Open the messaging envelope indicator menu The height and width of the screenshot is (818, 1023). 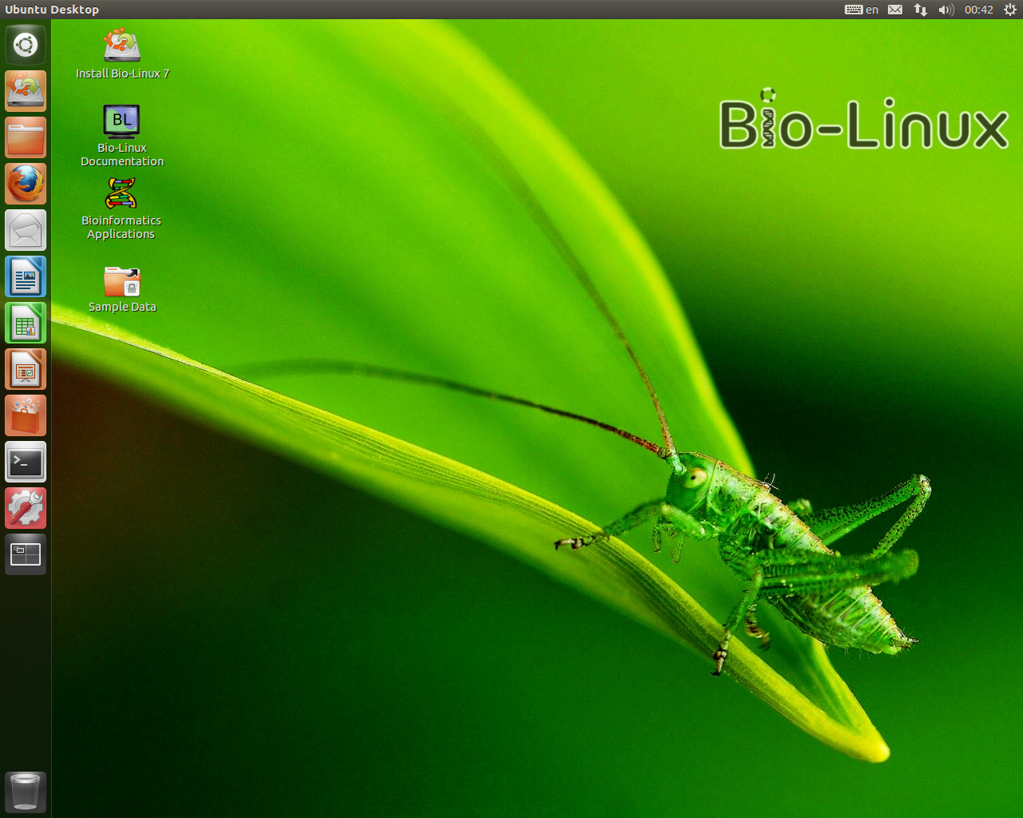(895, 10)
